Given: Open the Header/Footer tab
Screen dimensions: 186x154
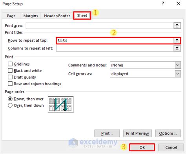Looking at the screenshot, I should pyautogui.click(x=57, y=16).
